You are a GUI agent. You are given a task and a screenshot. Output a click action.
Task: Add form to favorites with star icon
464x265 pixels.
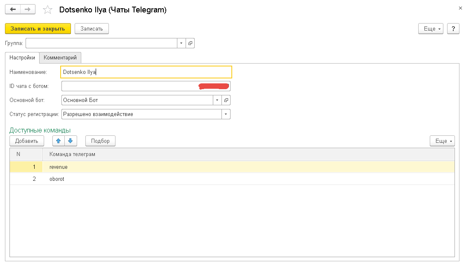click(47, 10)
